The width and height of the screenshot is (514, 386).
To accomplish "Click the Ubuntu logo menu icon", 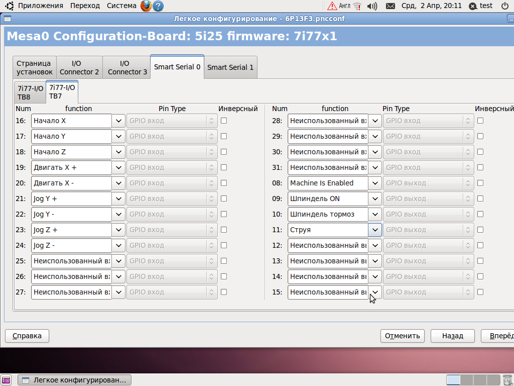I will 10,6.
